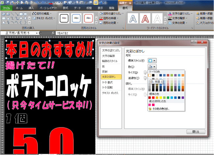214x155 pixels.
Task: Click the fx insert function icon
Action: [x=53, y=33]
